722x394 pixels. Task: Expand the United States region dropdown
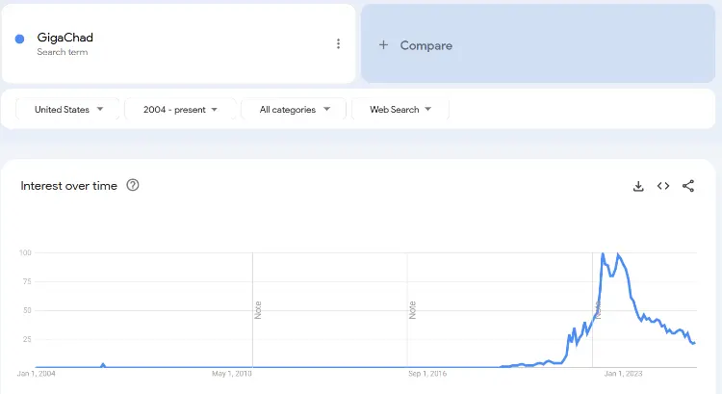pyautogui.click(x=69, y=110)
